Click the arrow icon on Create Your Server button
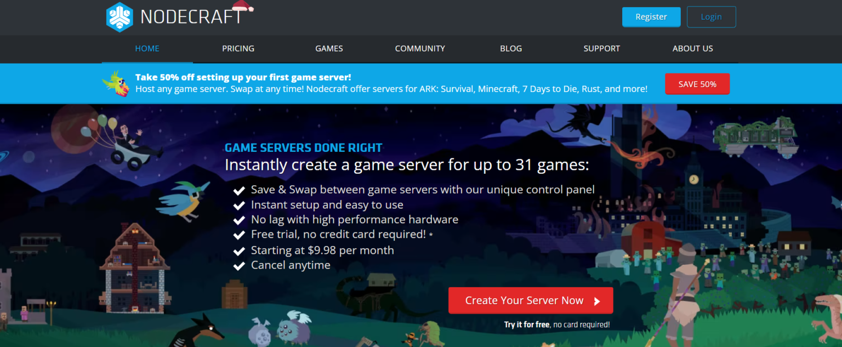Viewport: 842px width, 347px height. click(x=597, y=301)
